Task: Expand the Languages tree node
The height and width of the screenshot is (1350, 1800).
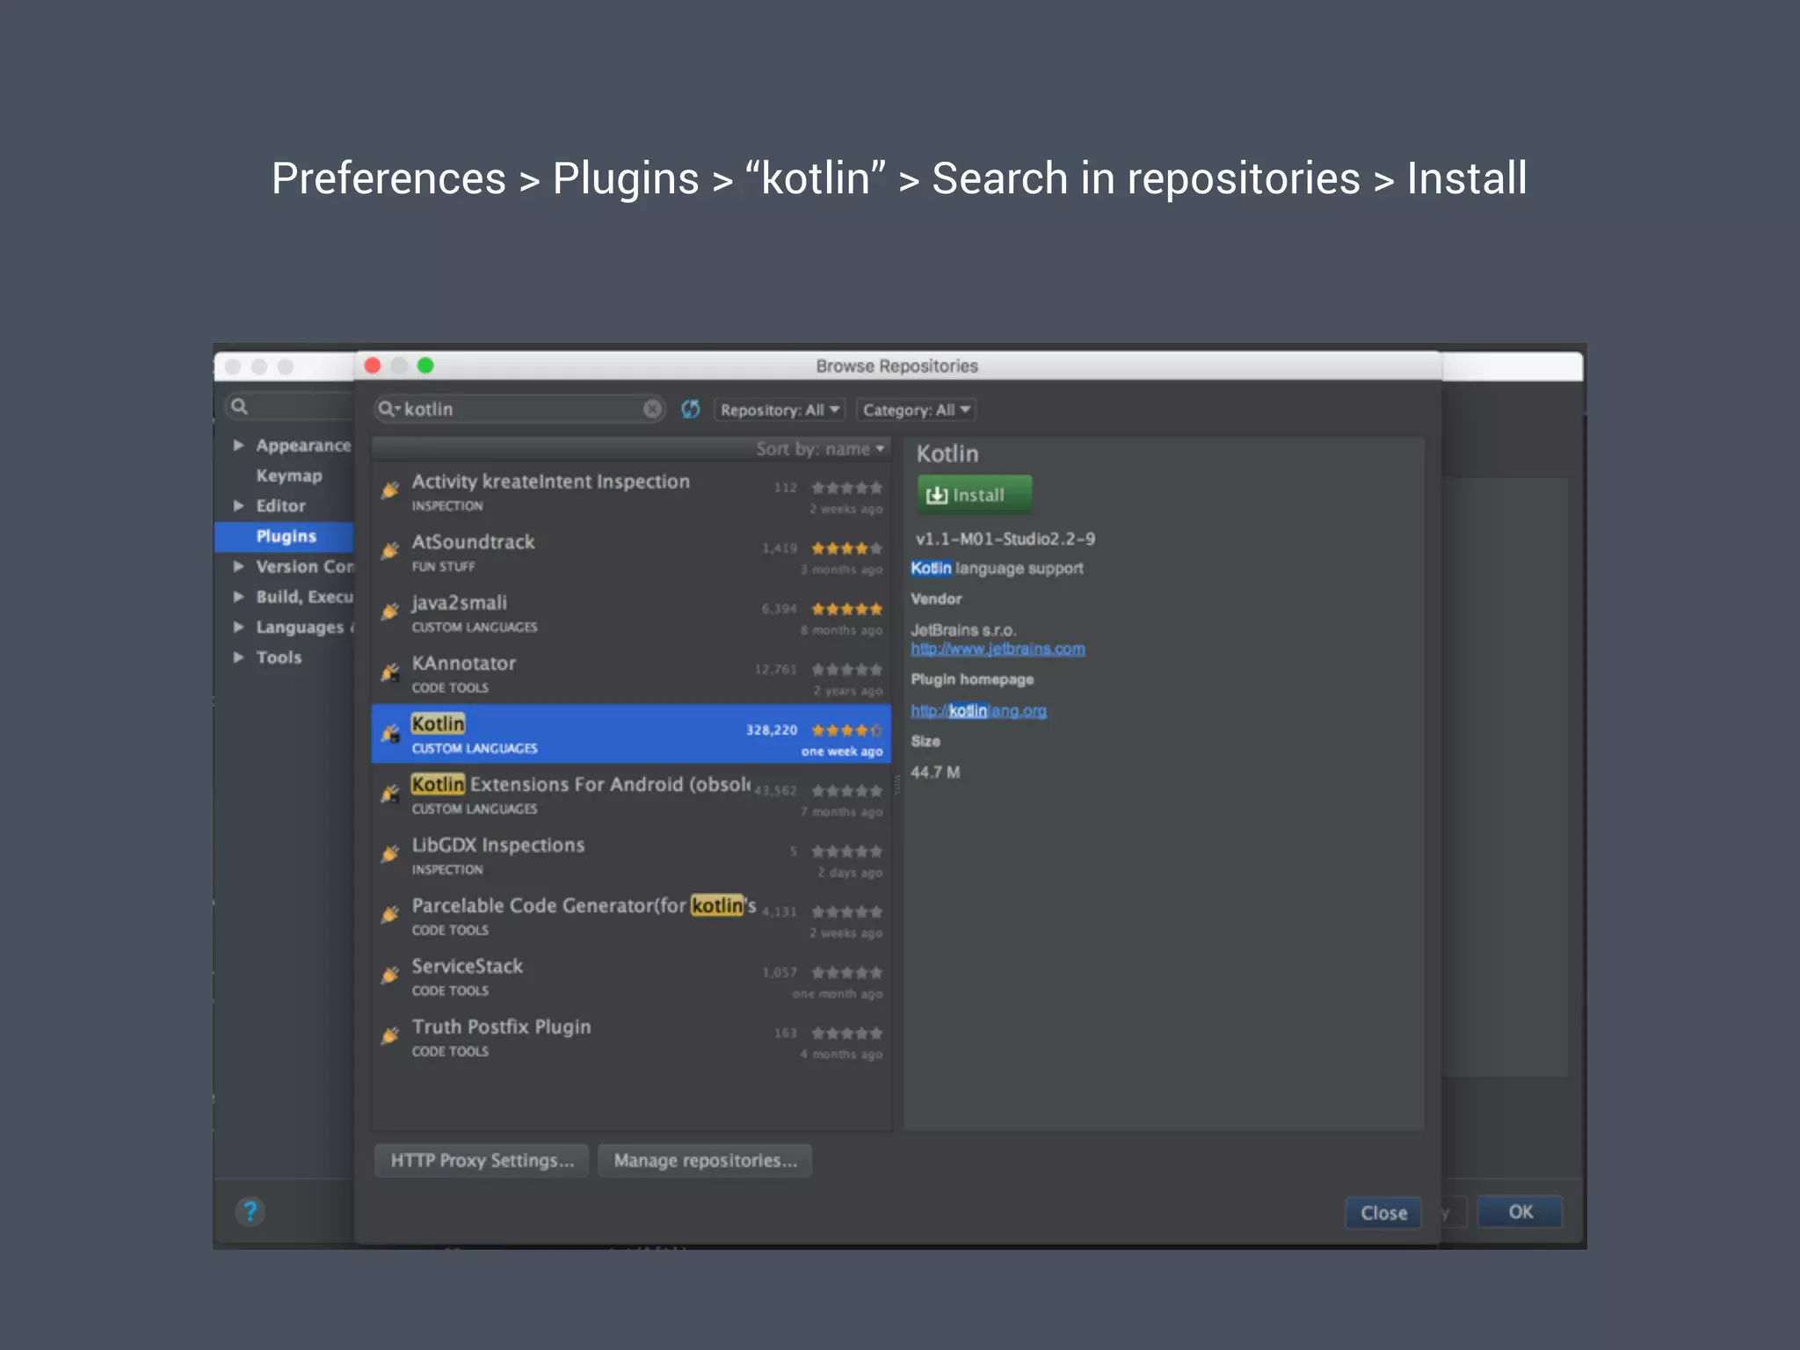Action: click(x=238, y=628)
